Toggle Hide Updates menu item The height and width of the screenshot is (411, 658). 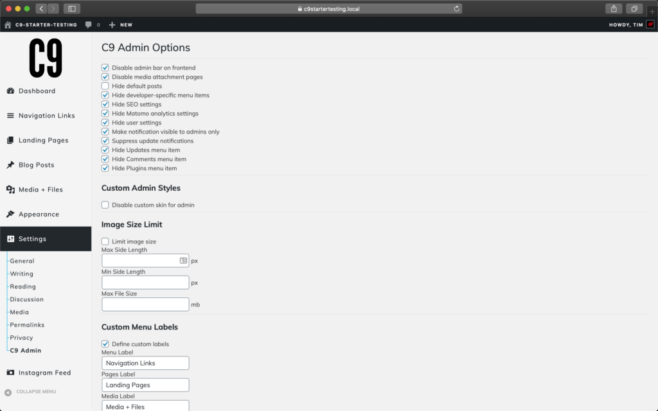click(105, 150)
